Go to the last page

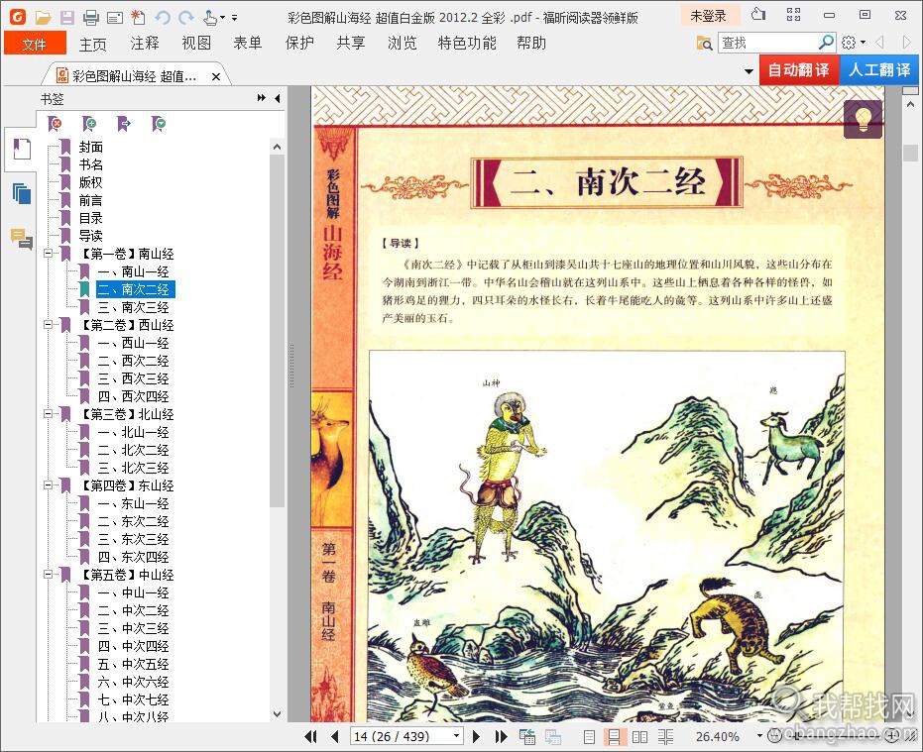coord(501,736)
